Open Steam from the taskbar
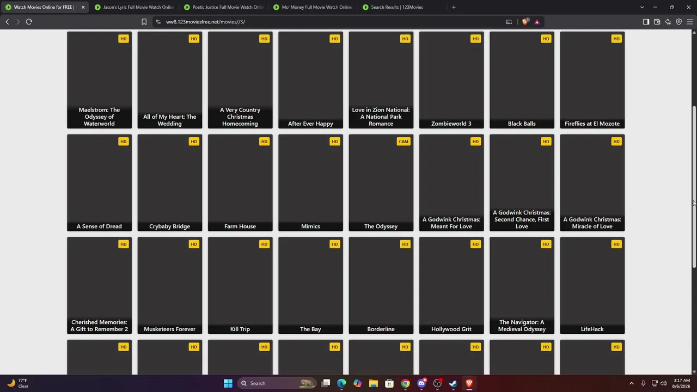The image size is (697, 392). (x=453, y=383)
